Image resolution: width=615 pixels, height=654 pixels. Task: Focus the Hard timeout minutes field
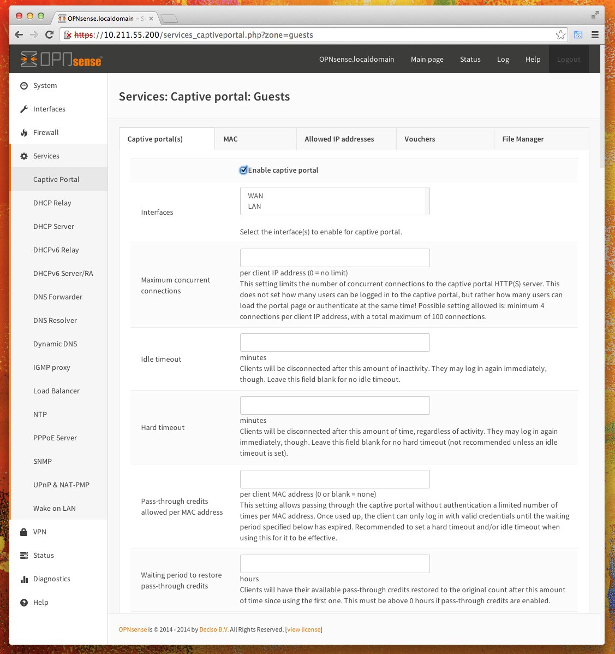point(335,405)
